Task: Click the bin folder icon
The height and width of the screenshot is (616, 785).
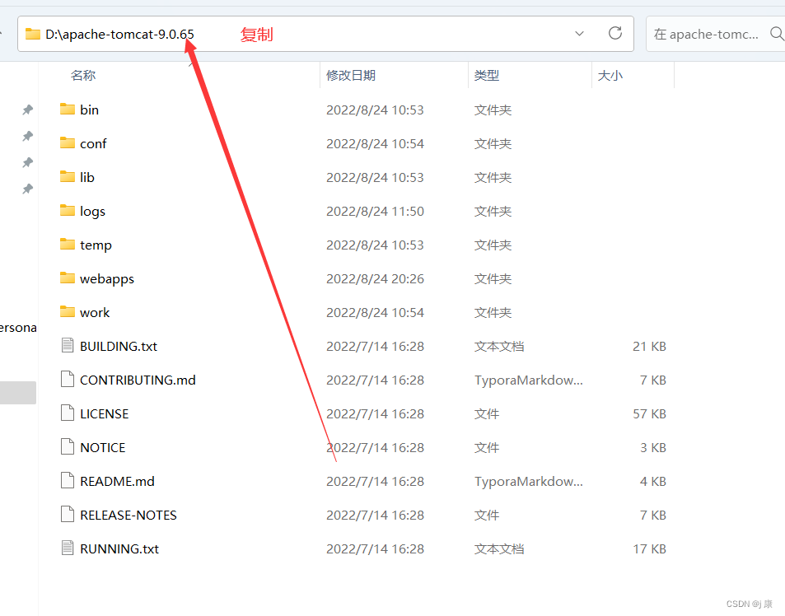Action: tap(67, 109)
